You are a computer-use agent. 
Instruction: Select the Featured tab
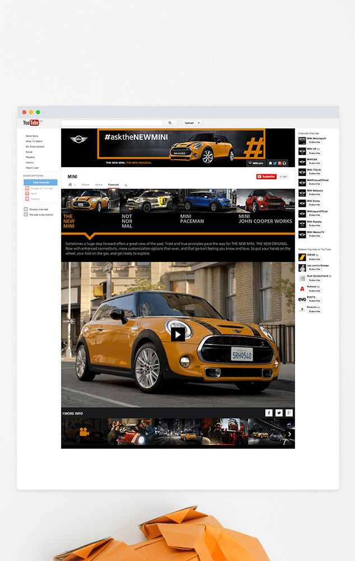[x=113, y=185]
